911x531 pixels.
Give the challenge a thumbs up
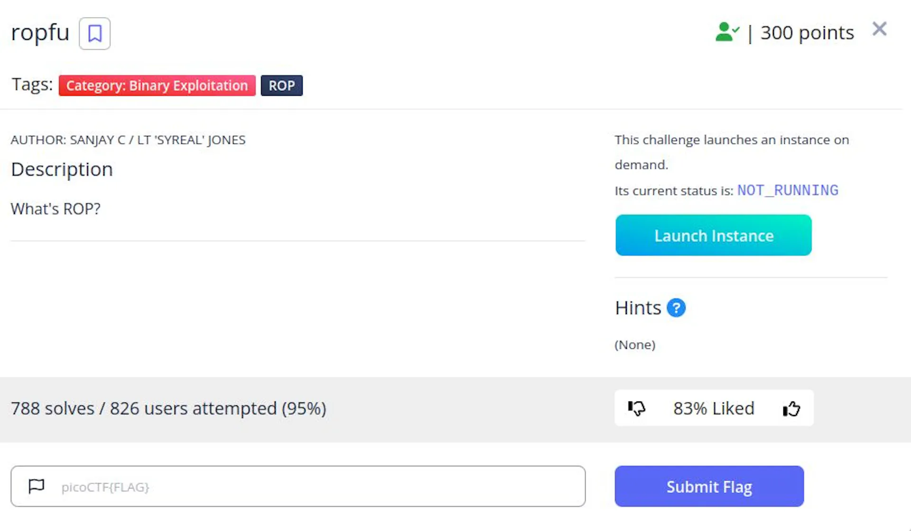(791, 408)
